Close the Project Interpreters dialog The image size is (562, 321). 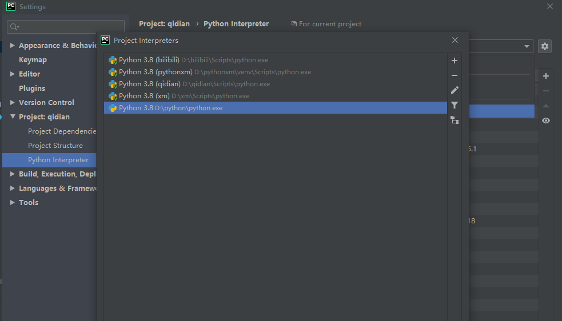point(455,40)
